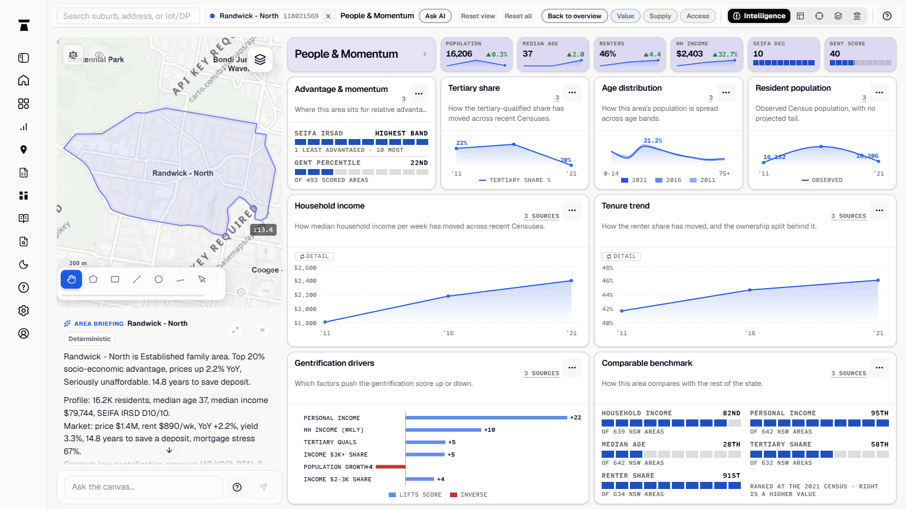Toggle the Value filter pill
906x509 pixels.
[625, 16]
